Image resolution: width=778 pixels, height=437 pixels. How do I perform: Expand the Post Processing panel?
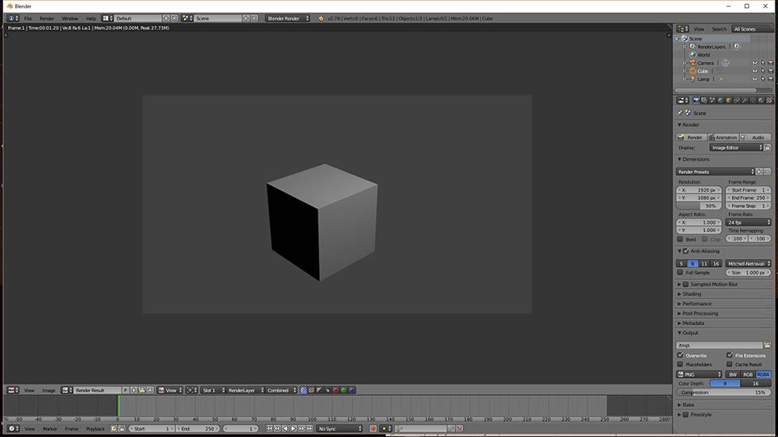point(700,313)
